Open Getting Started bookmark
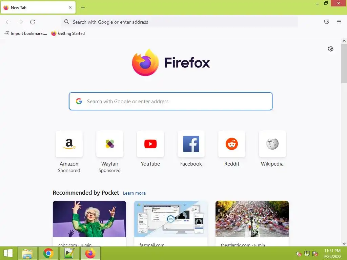This screenshot has width=347, height=260. pyautogui.click(x=68, y=34)
